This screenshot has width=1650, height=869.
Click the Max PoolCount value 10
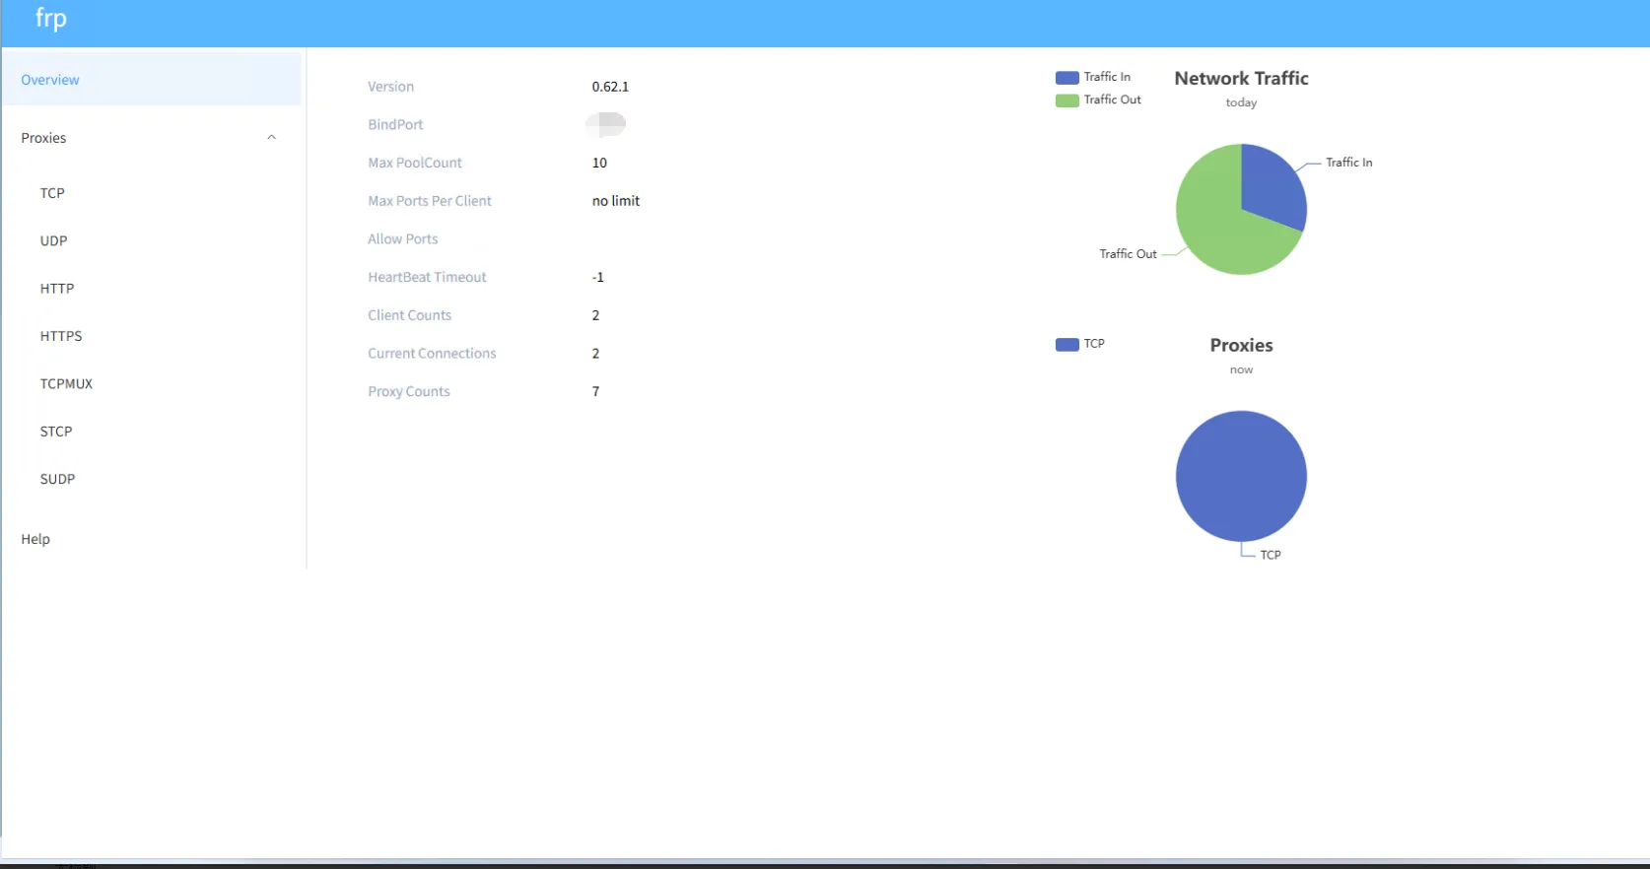(x=599, y=163)
